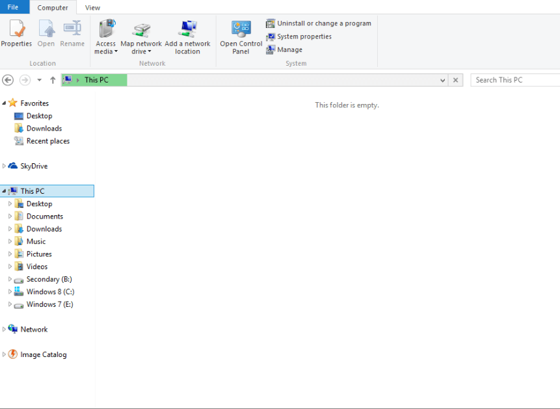
Task: Select Add a network location
Action: (187, 37)
